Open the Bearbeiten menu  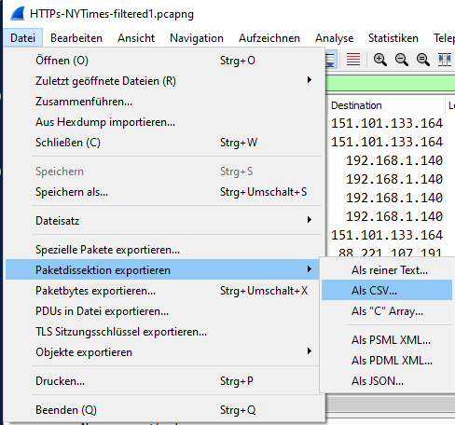76,38
